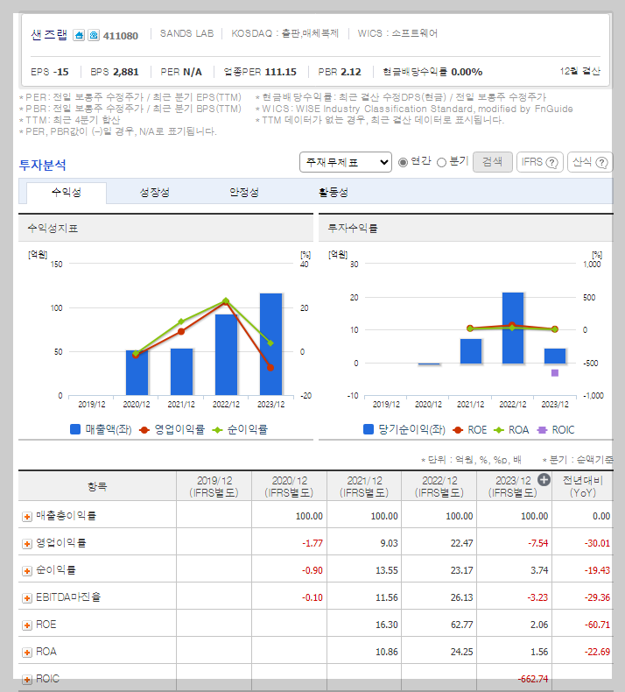The height and width of the screenshot is (692, 625).
Task: Click the 현금배당수익률 0.00% value
Action: [x=467, y=72]
